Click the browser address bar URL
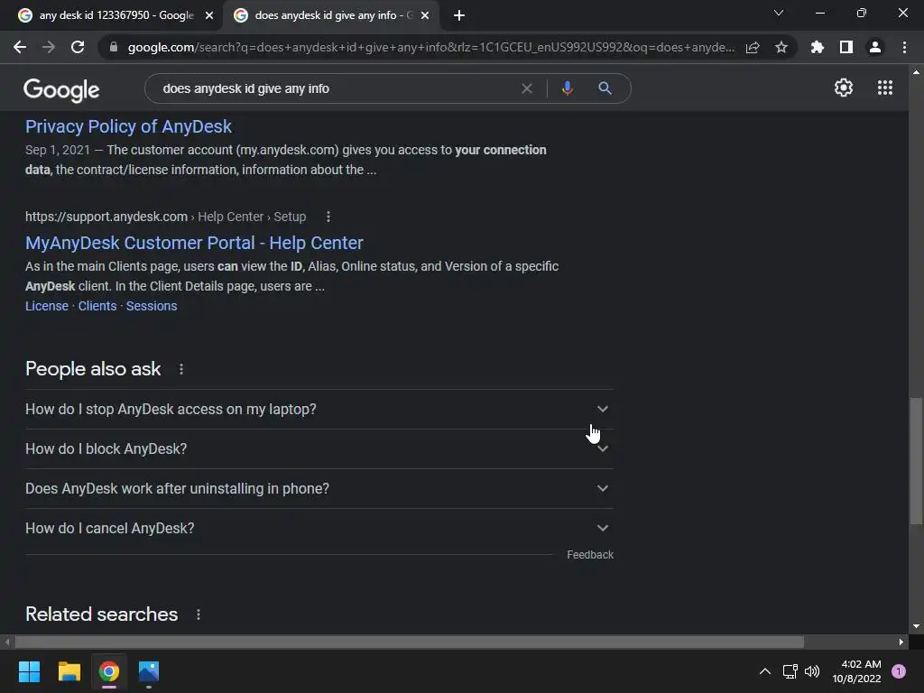924x693 pixels. pos(430,47)
